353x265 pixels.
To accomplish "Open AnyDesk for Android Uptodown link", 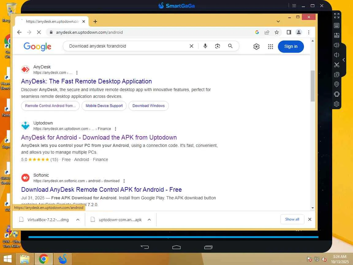I will click(99, 137).
